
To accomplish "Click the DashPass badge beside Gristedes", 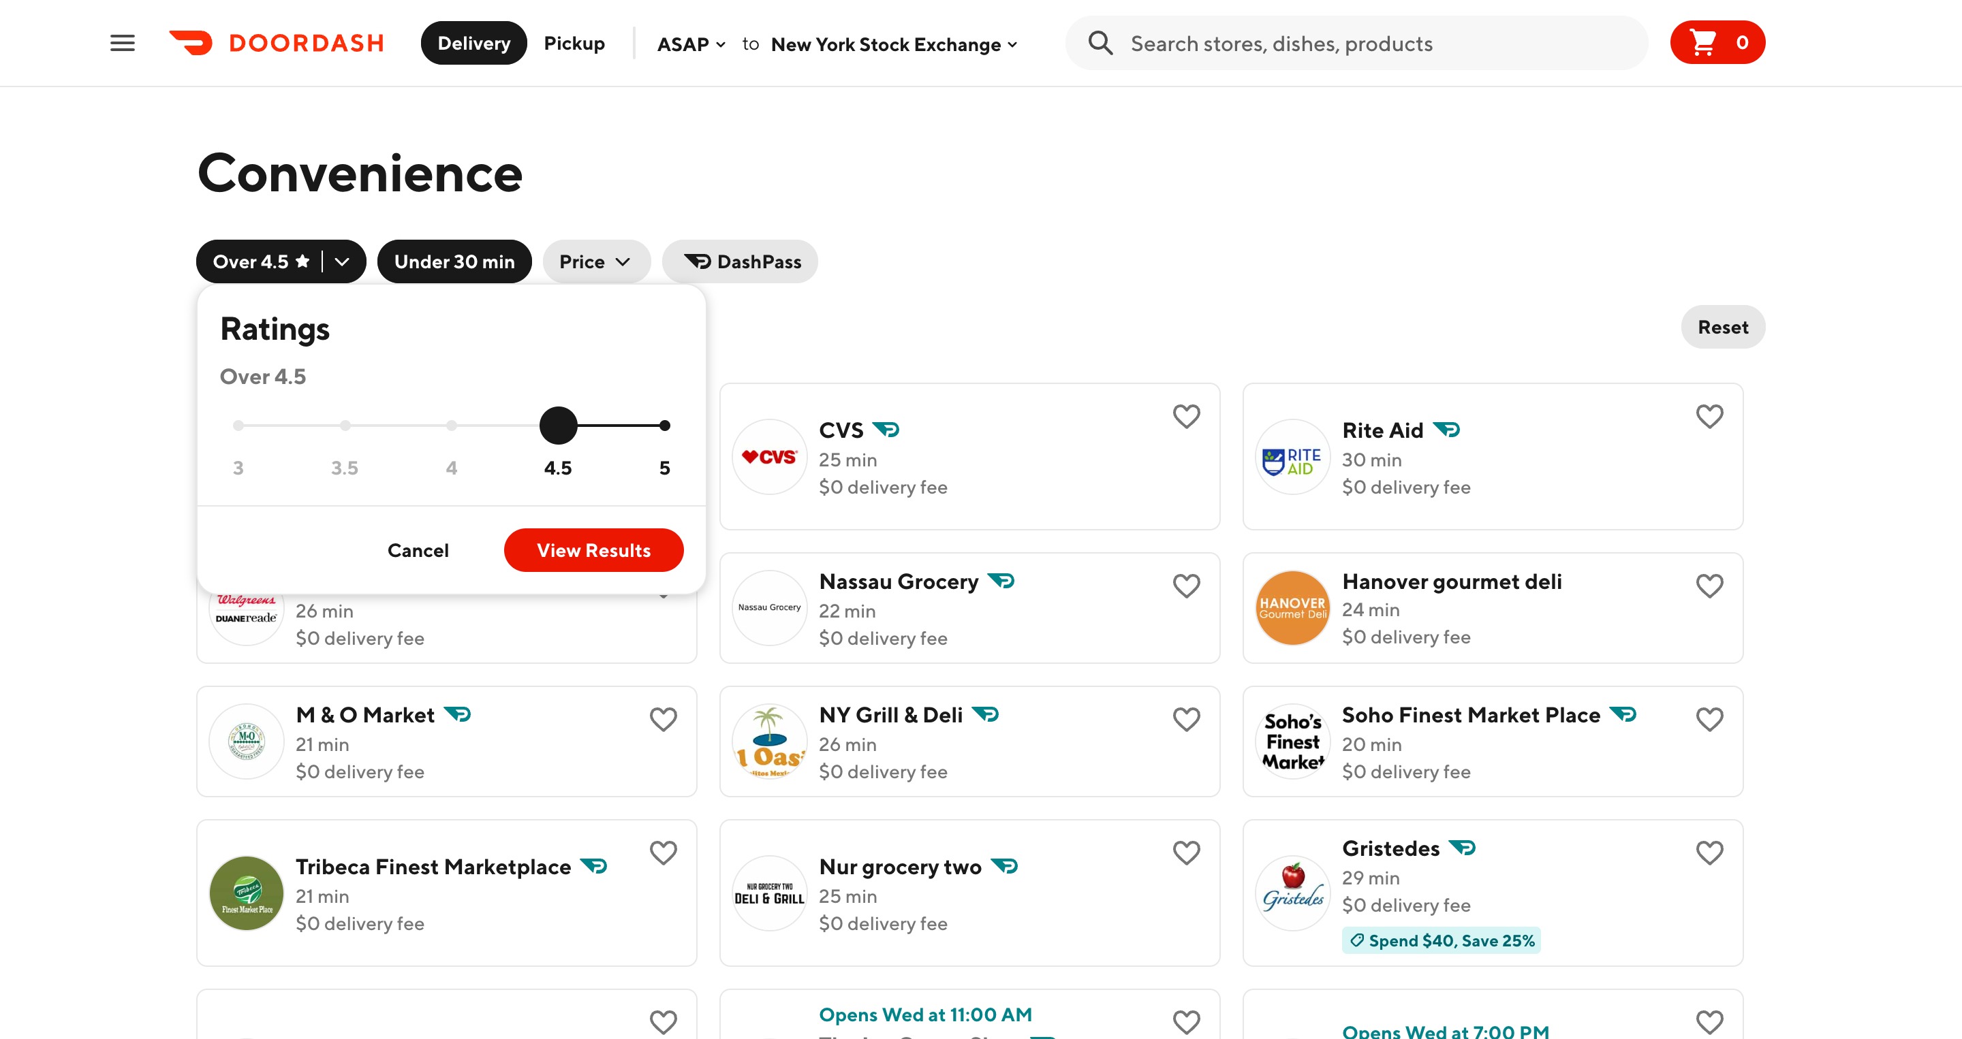I will tap(1463, 847).
